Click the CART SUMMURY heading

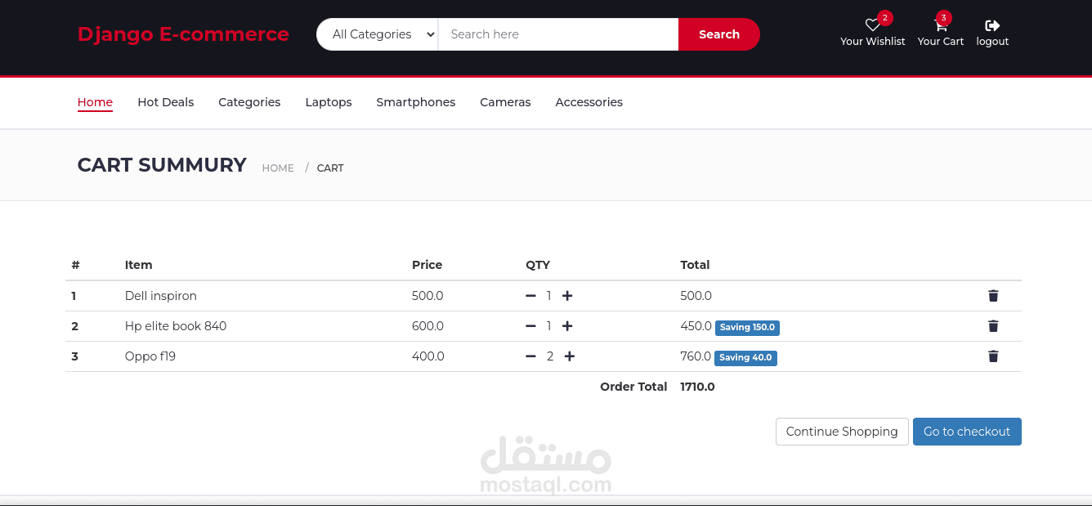coord(162,165)
